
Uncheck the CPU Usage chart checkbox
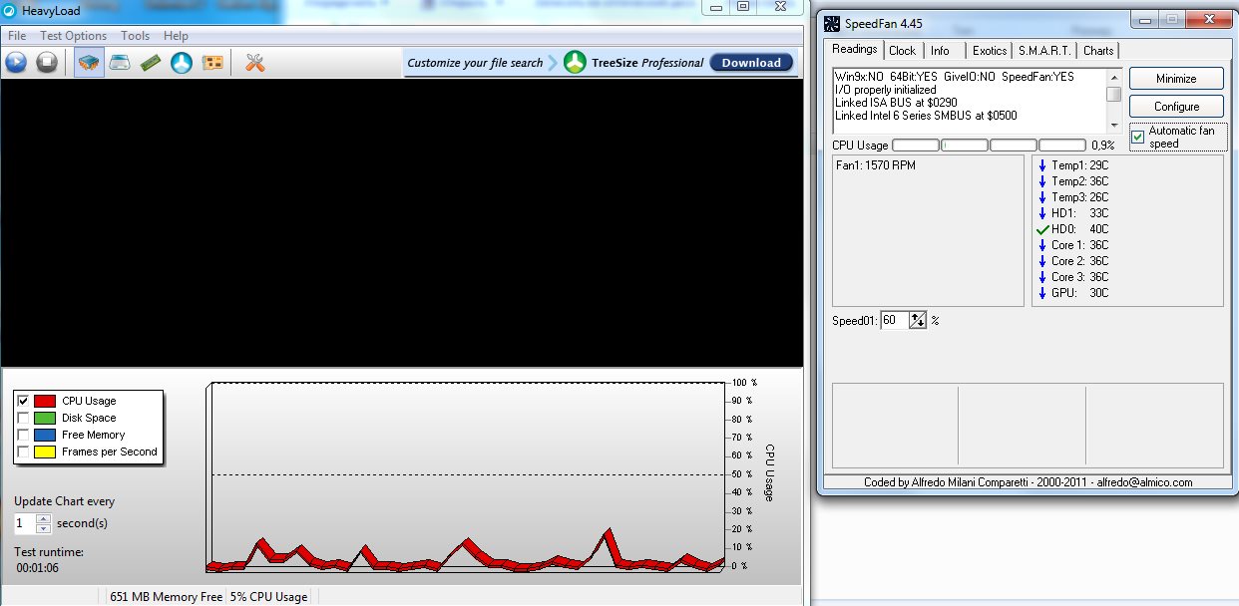(x=23, y=401)
